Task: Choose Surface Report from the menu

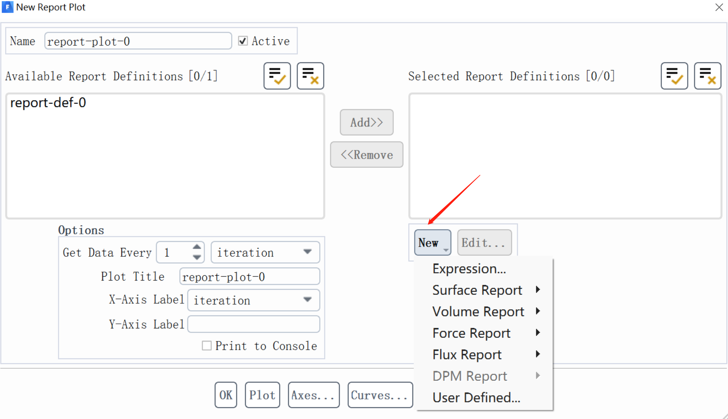Action: coord(477,290)
